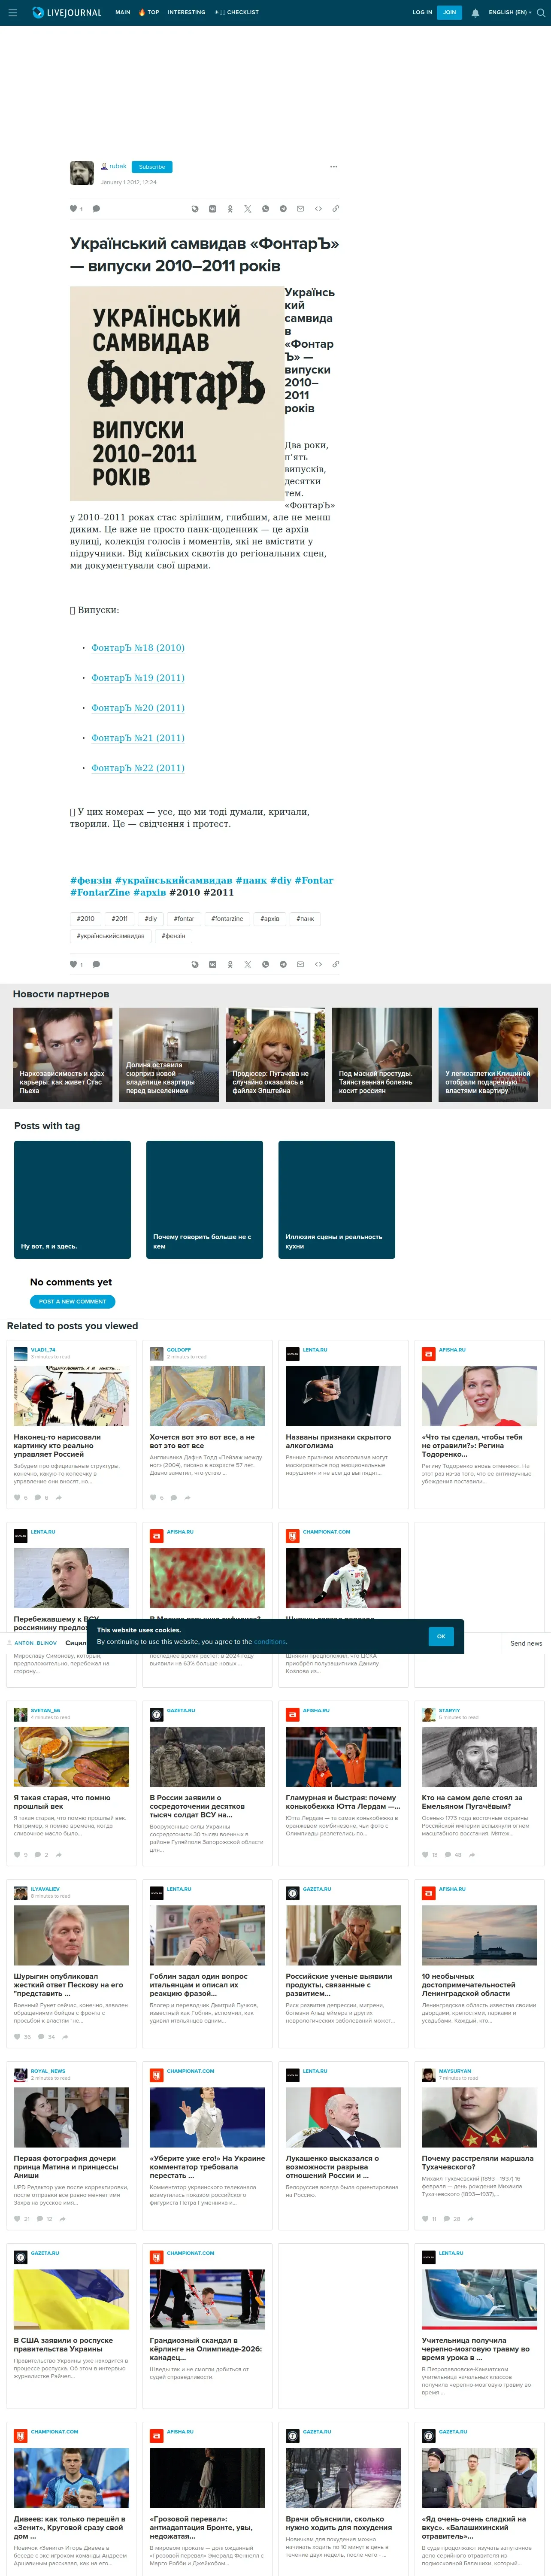Click the Send news button
The image size is (551, 2576).
coord(526,1643)
